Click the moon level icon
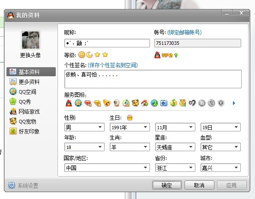The image size is (255, 199). [x=89, y=55]
